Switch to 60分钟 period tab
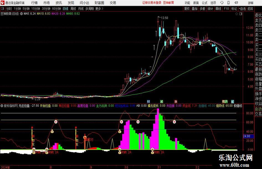 [56, 9]
